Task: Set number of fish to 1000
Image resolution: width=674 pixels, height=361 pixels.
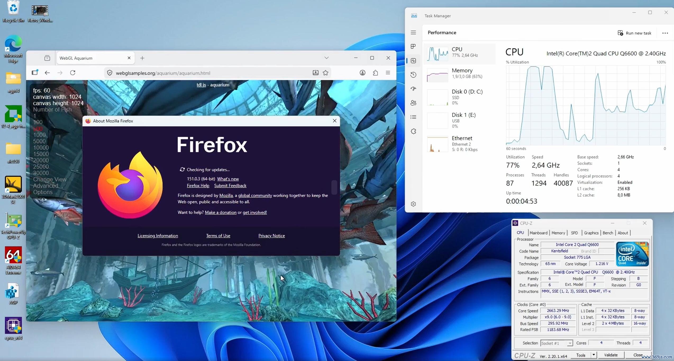Action: pyautogui.click(x=39, y=135)
